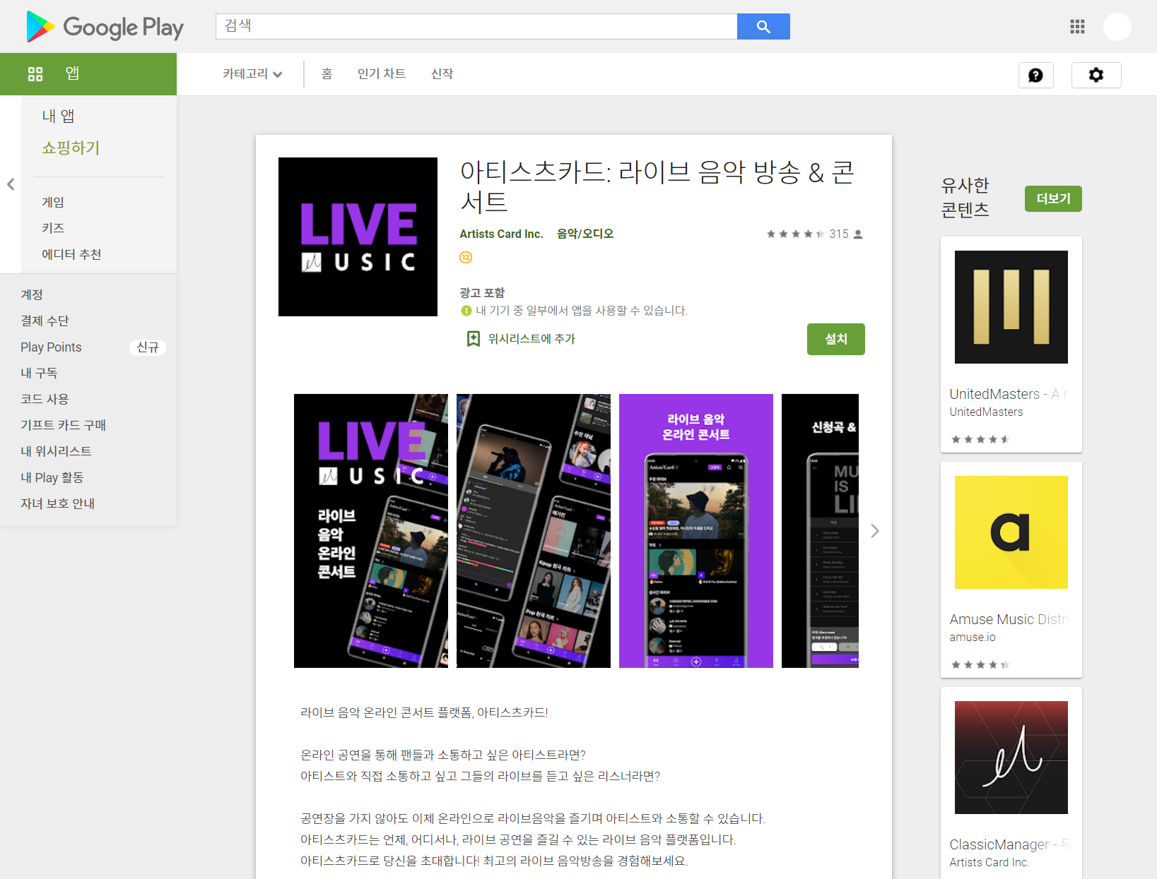The image size is (1157, 879).
Task: Select 내 앱 in sidebar
Action: coord(58,116)
